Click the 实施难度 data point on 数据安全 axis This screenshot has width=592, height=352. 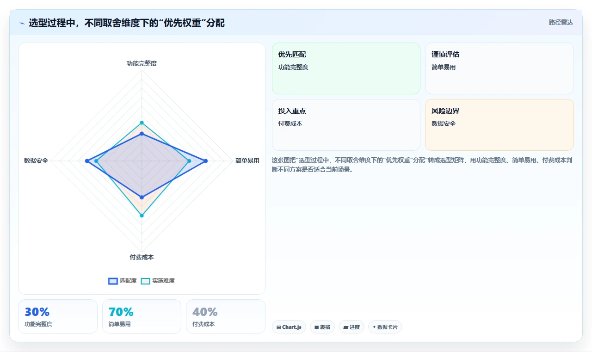96,161
